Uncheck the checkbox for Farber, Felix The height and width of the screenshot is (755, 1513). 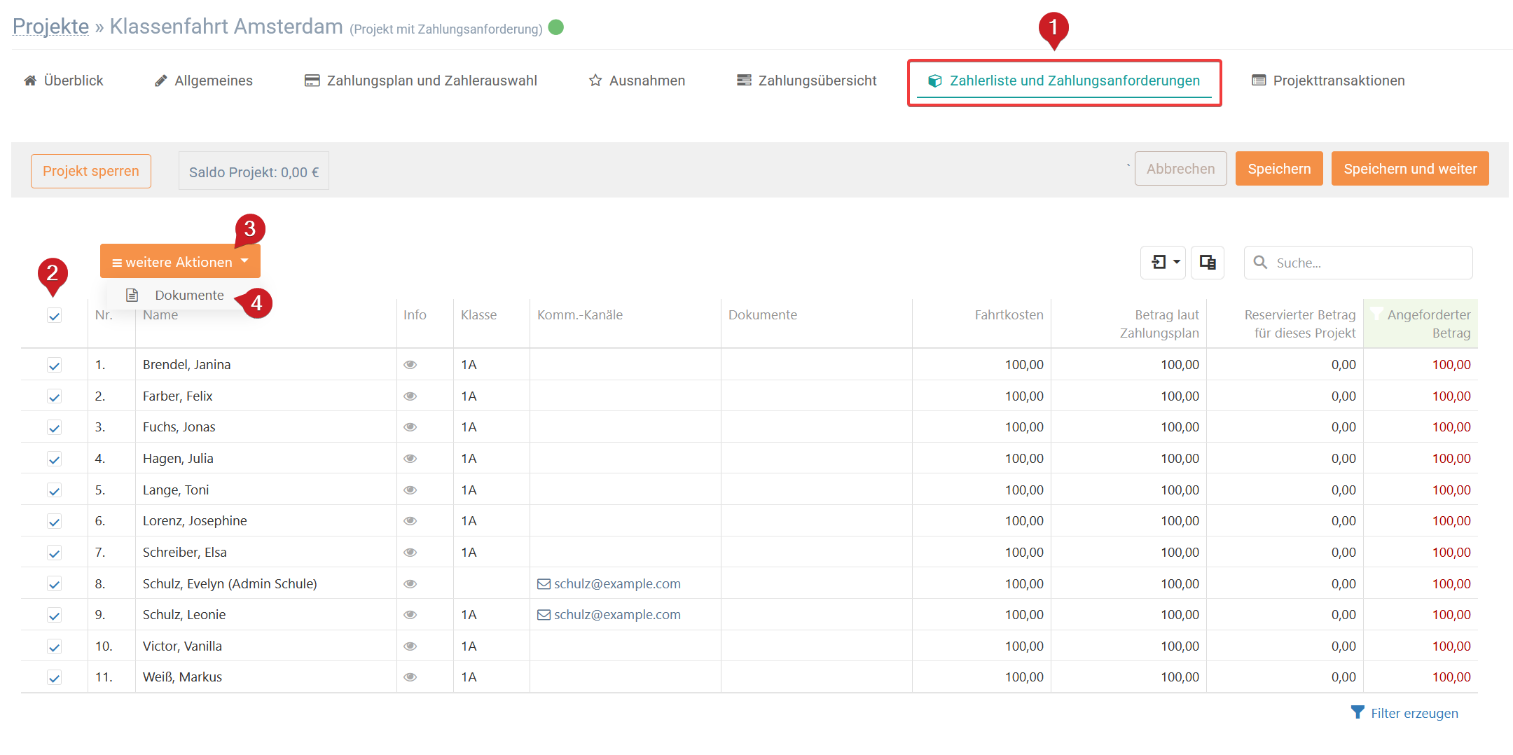point(54,396)
